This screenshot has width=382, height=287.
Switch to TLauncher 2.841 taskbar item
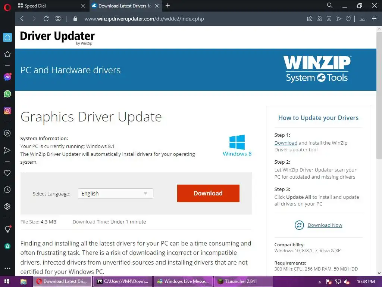tap(244, 281)
